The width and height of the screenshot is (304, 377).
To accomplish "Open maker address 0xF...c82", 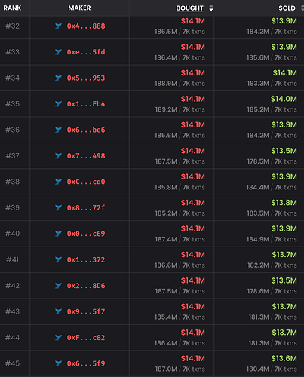I will pos(86,338).
